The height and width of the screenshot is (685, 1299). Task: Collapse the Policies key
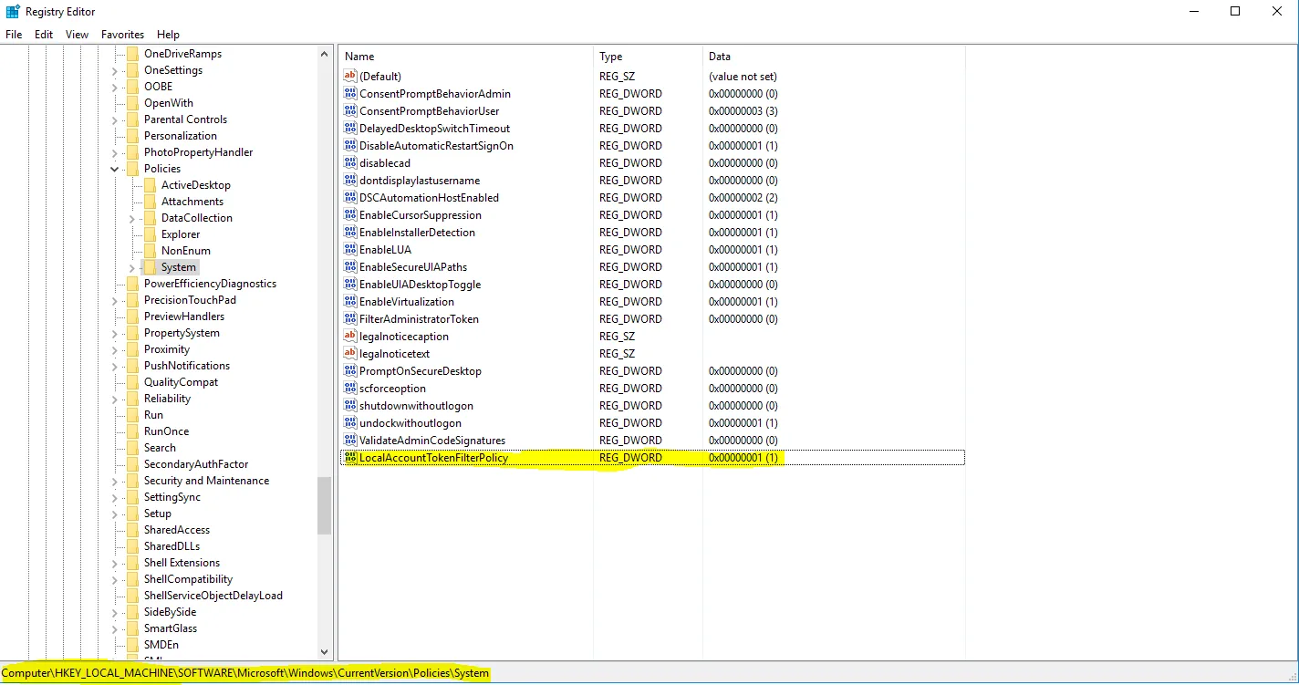115,169
